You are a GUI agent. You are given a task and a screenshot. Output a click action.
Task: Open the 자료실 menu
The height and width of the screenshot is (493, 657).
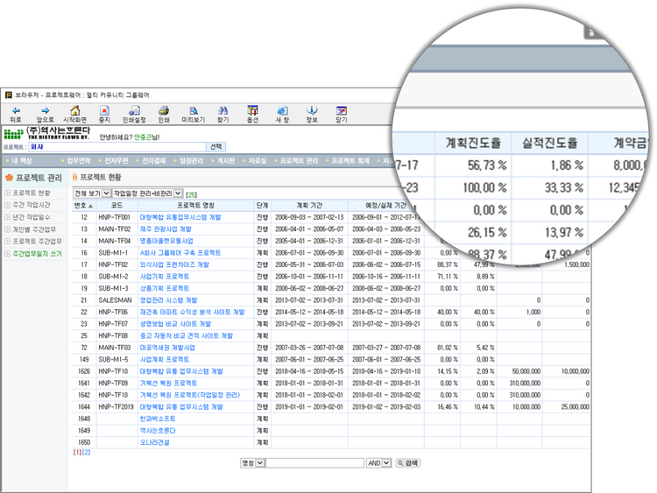click(258, 161)
